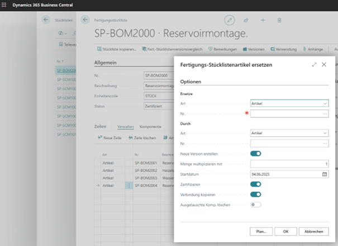Switch to the Komponente tab
Image resolution: width=338 pixels, height=246 pixels.
(x=150, y=127)
